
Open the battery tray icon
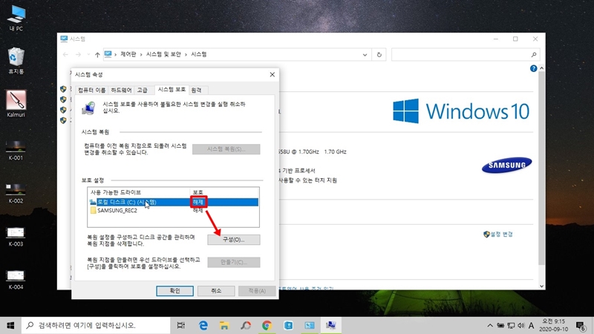coord(500,326)
